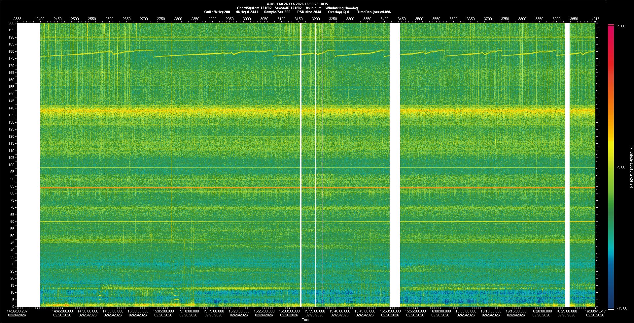Click the 15:00:00.000 time axis label

(x=138, y=311)
